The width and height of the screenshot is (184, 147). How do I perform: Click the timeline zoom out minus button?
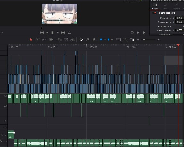pos(138,40)
